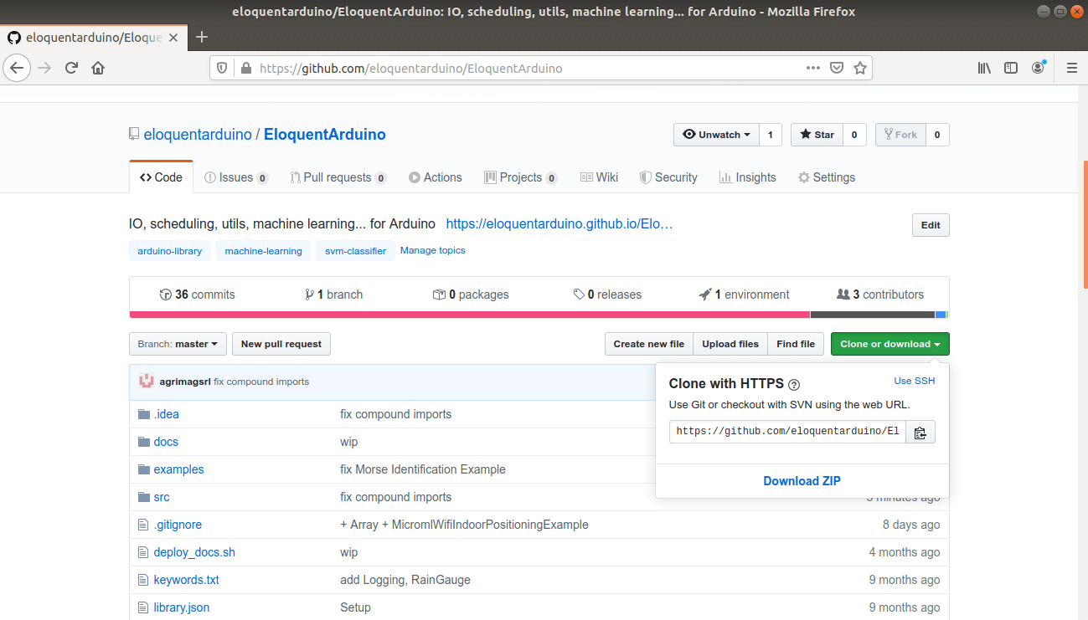Open the Issues tab
The image size is (1088, 620).
[236, 177]
